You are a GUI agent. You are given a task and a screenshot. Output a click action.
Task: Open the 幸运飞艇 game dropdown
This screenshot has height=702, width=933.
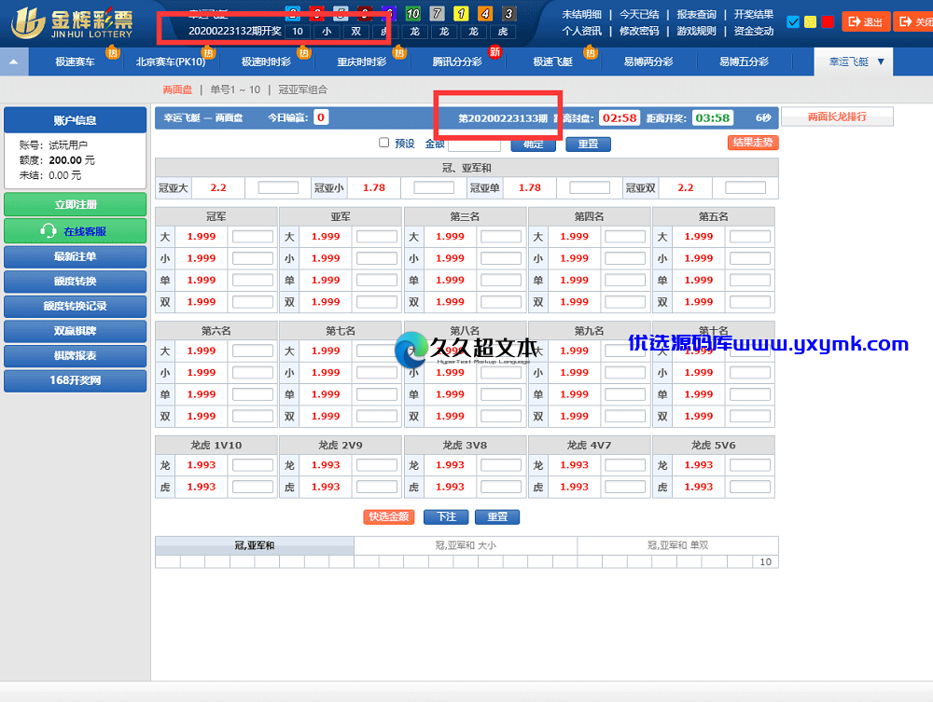tap(854, 62)
